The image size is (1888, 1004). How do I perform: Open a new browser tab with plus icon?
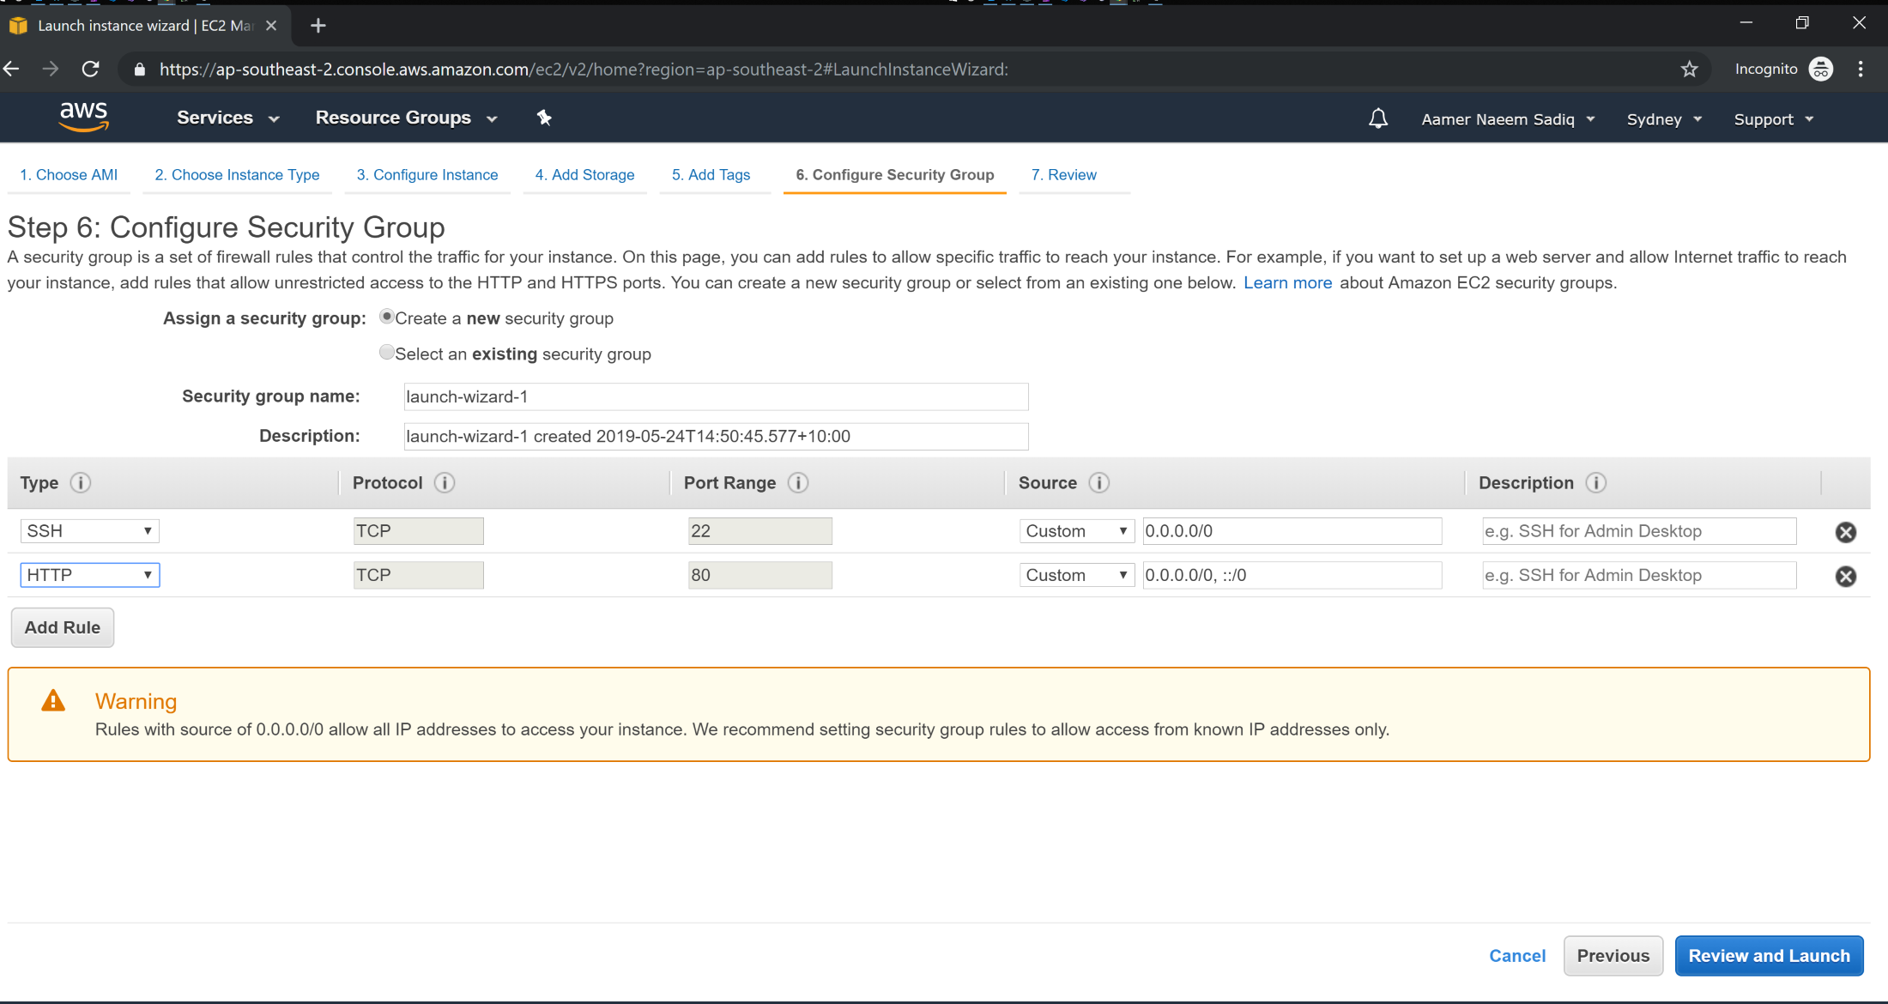pos(318,26)
